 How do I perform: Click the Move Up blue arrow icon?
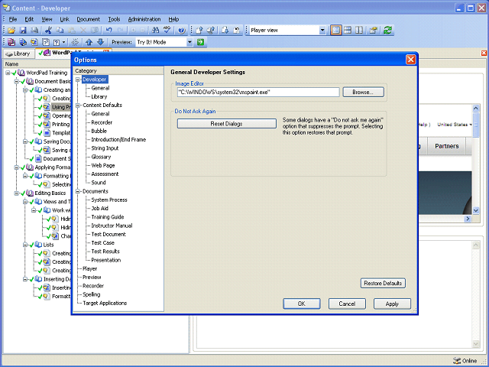(x=89, y=42)
